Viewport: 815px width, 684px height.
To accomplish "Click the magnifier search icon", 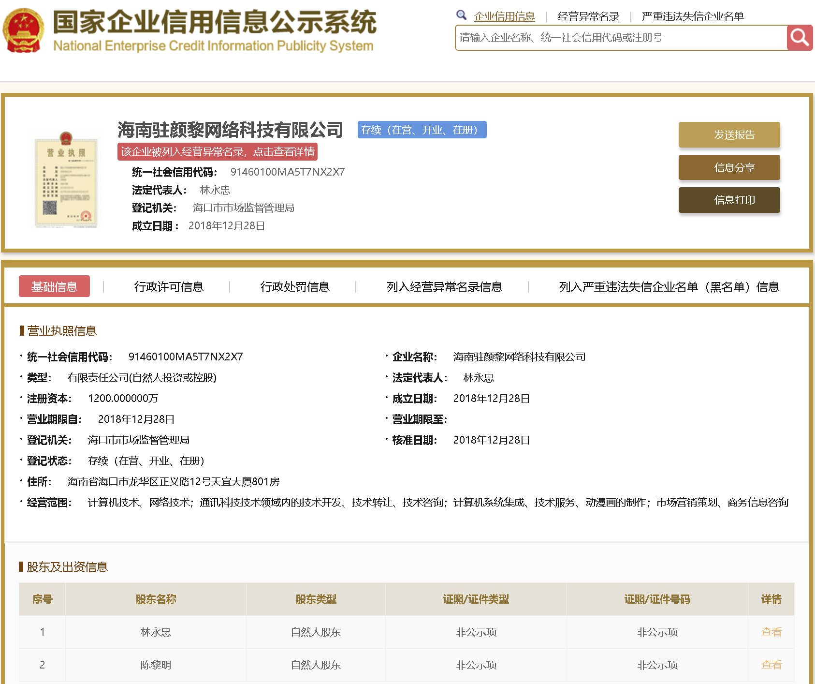I will 799,37.
